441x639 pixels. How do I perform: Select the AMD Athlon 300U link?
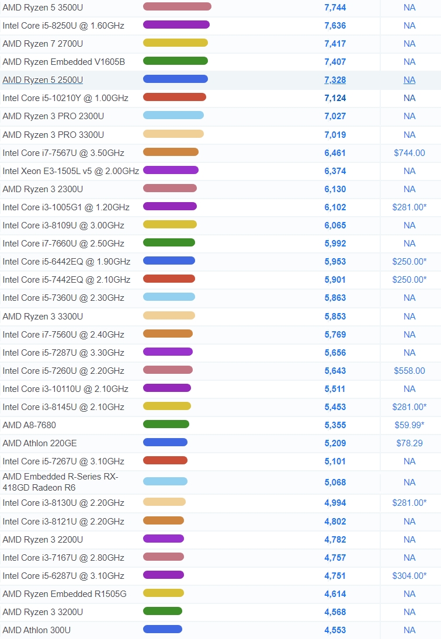tap(37, 630)
